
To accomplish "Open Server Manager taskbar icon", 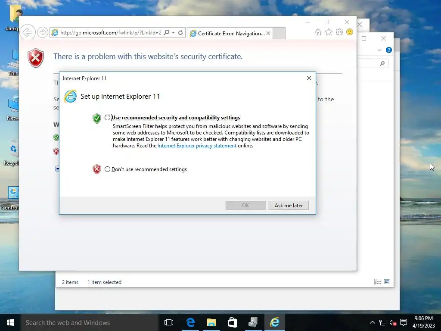I will (253, 322).
